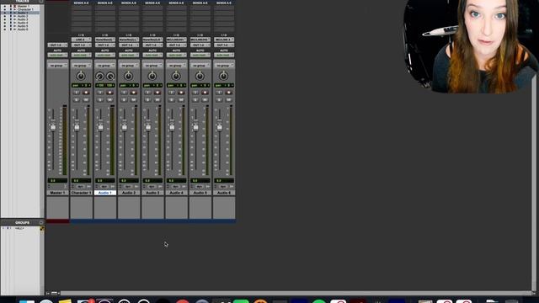Enable input monitoring on Character 1

click(77, 93)
